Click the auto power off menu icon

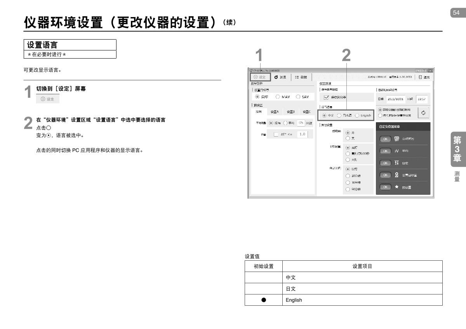(x=396, y=139)
